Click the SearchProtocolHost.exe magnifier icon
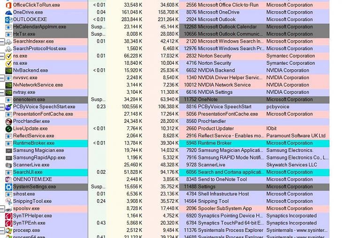The height and width of the screenshot is (238, 352). tap(8, 49)
